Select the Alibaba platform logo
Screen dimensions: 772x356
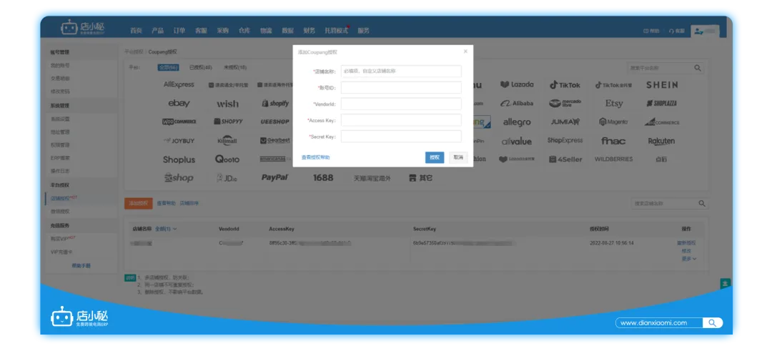(x=517, y=104)
